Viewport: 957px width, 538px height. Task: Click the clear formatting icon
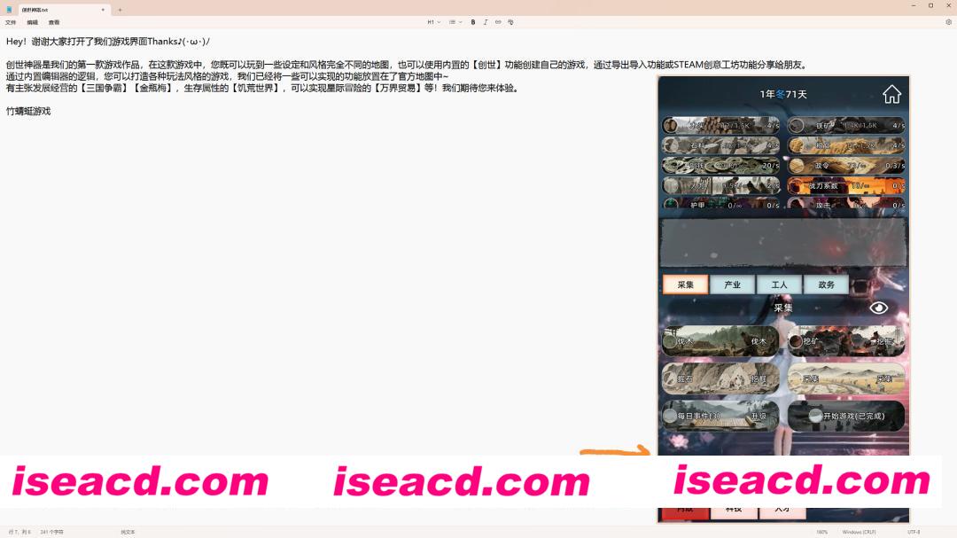point(510,22)
